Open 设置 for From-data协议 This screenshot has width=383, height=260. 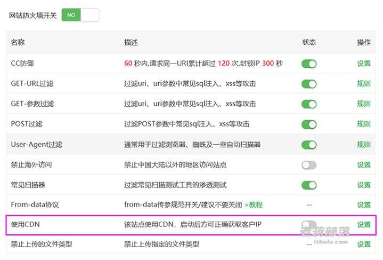364,205
